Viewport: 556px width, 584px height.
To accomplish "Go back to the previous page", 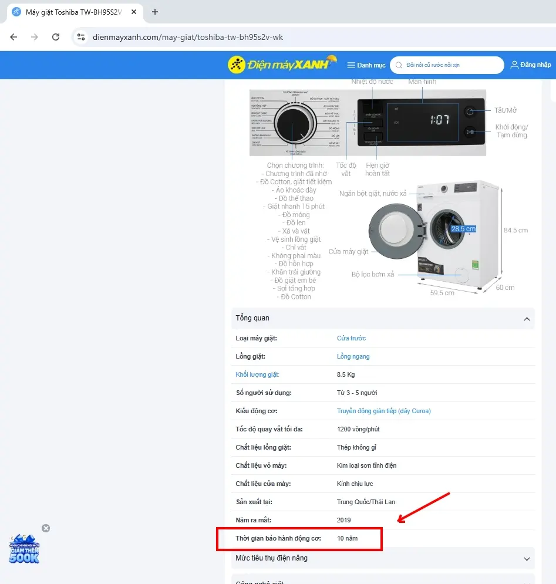I will click(x=14, y=37).
